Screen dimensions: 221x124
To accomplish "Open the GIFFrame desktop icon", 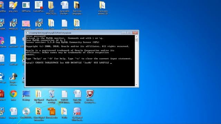I will [26, 7].
